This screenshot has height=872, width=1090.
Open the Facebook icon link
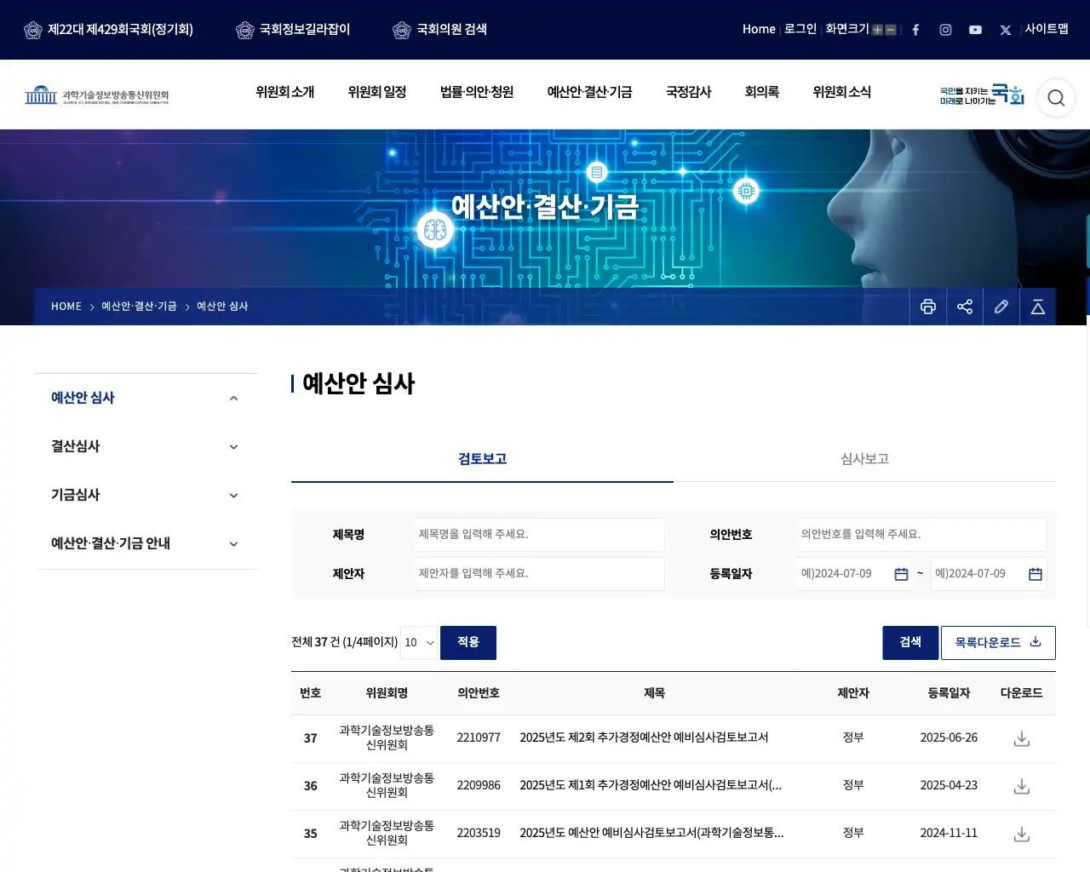click(915, 30)
